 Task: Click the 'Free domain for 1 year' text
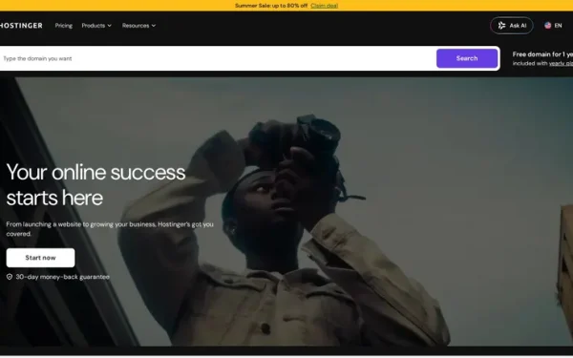(x=542, y=54)
